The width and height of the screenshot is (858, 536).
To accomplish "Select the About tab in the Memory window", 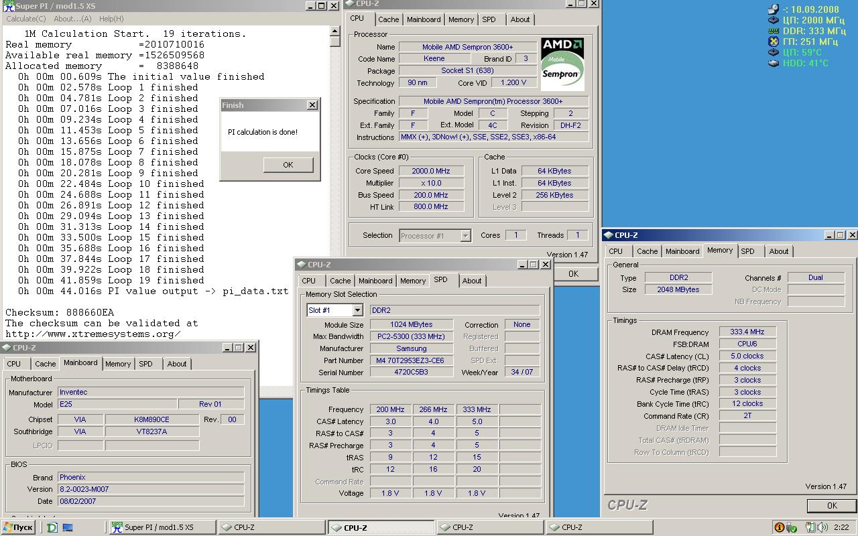I will pyautogui.click(x=779, y=251).
